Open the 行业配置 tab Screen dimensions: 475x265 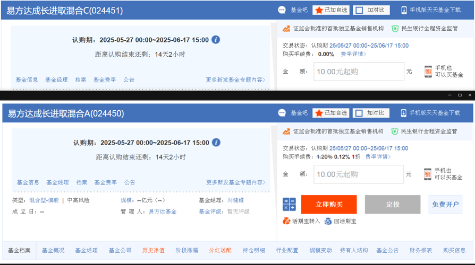(x=287, y=251)
